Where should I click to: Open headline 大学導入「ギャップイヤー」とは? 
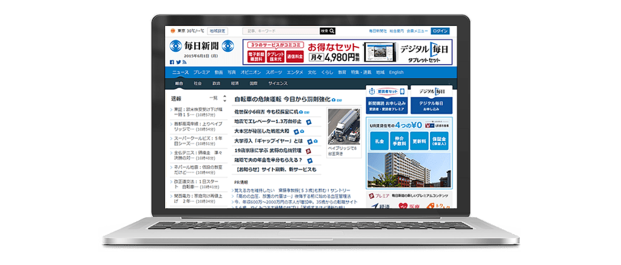269,141
